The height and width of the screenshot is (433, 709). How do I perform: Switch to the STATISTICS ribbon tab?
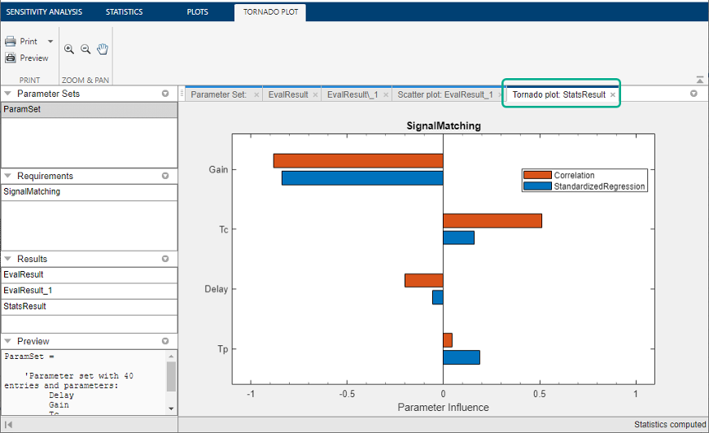point(124,11)
